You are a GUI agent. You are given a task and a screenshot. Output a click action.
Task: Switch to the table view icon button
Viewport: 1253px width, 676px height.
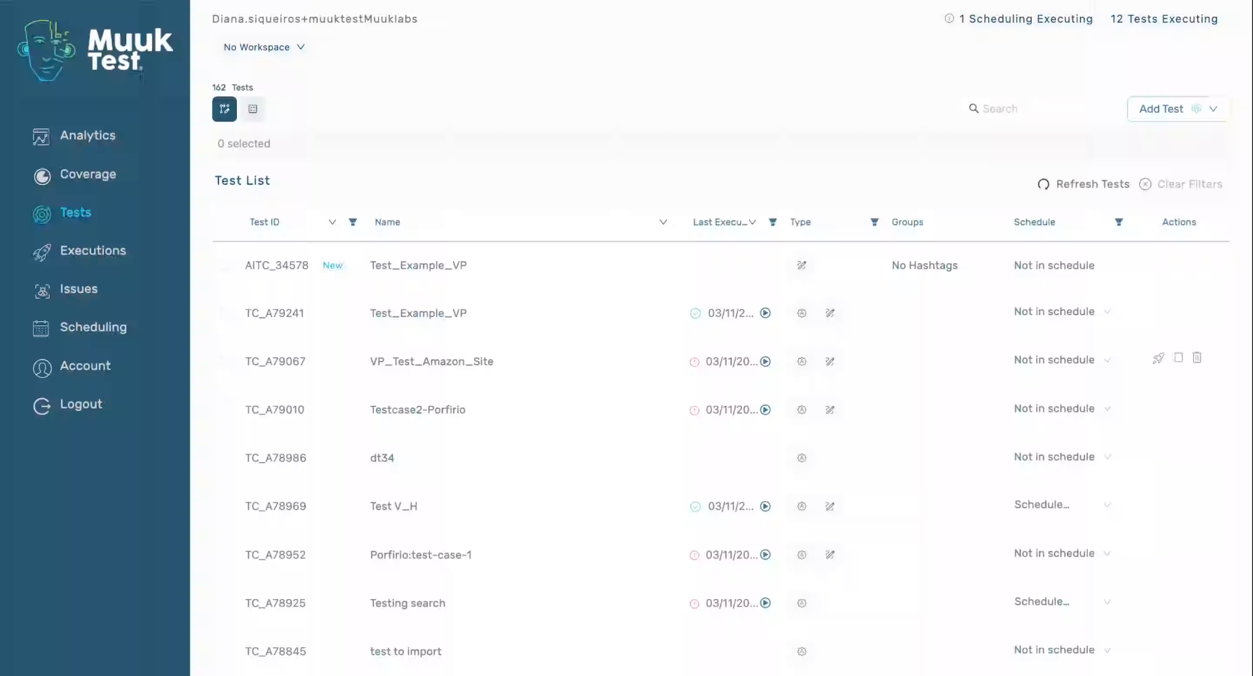pyautogui.click(x=253, y=109)
